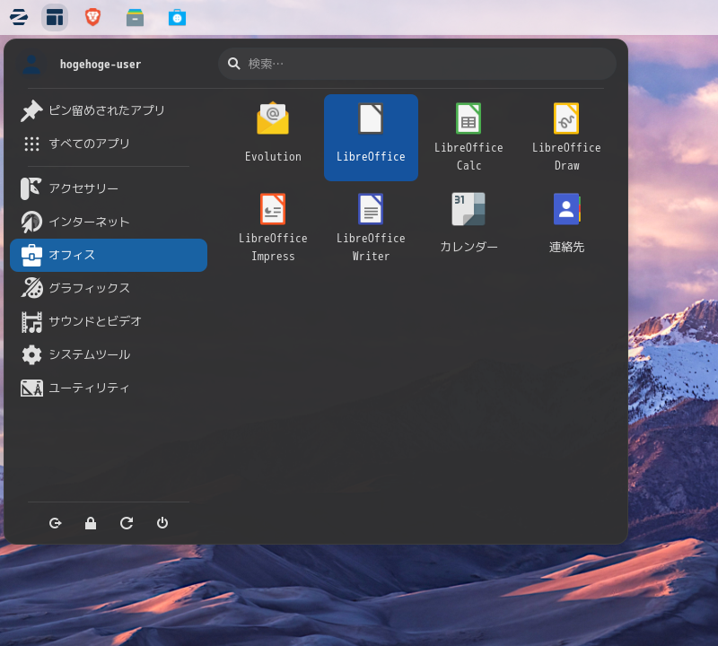This screenshot has width=718, height=646.
Task: Click the hogehoge-user avatar icon
Action: (31, 64)
